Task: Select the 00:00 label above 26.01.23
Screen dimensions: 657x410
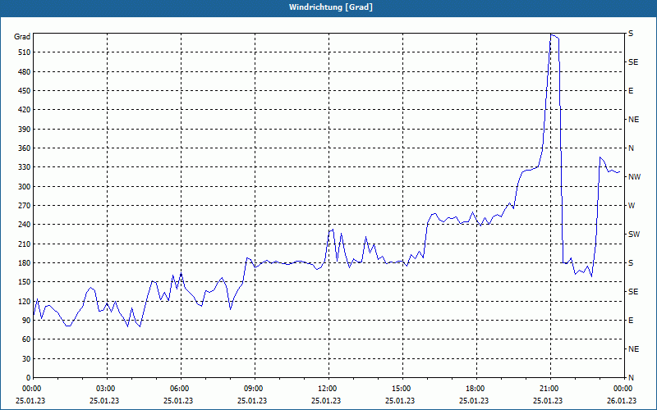Action: tap(623, 389)
